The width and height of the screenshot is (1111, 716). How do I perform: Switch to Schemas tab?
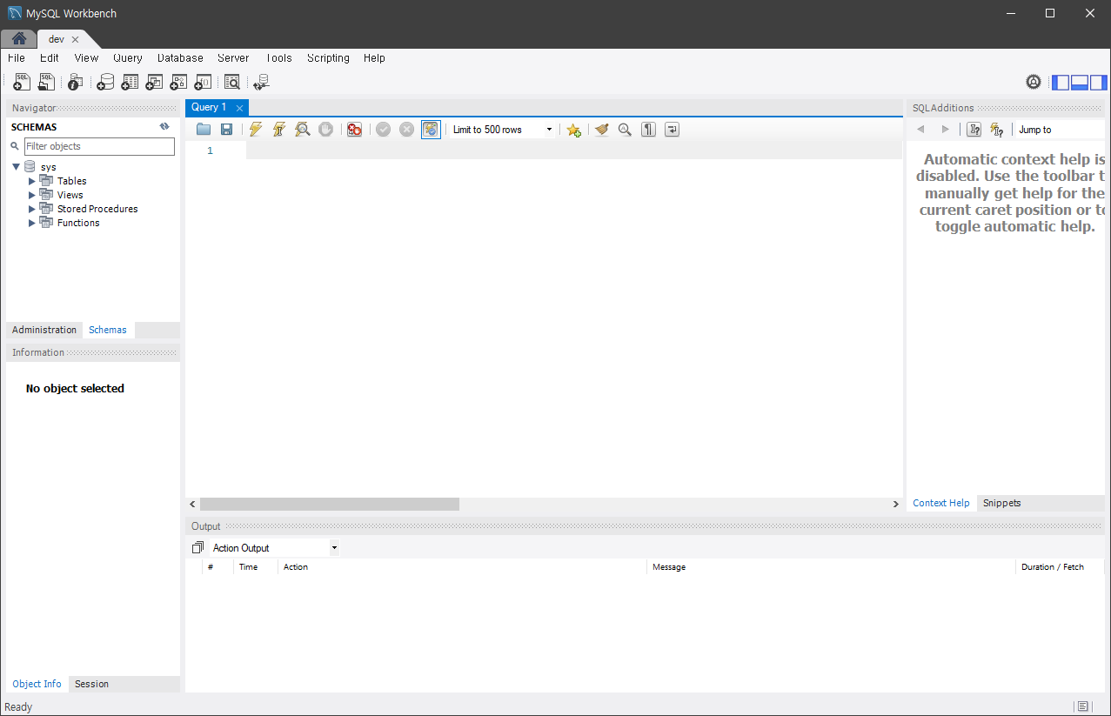[108, 330]
